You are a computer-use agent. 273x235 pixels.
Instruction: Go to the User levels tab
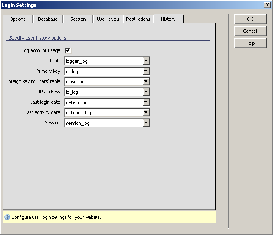(x=108, y=19)
